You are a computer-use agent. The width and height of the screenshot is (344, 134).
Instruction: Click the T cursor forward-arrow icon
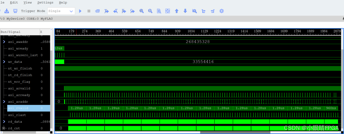coord(106,11)
